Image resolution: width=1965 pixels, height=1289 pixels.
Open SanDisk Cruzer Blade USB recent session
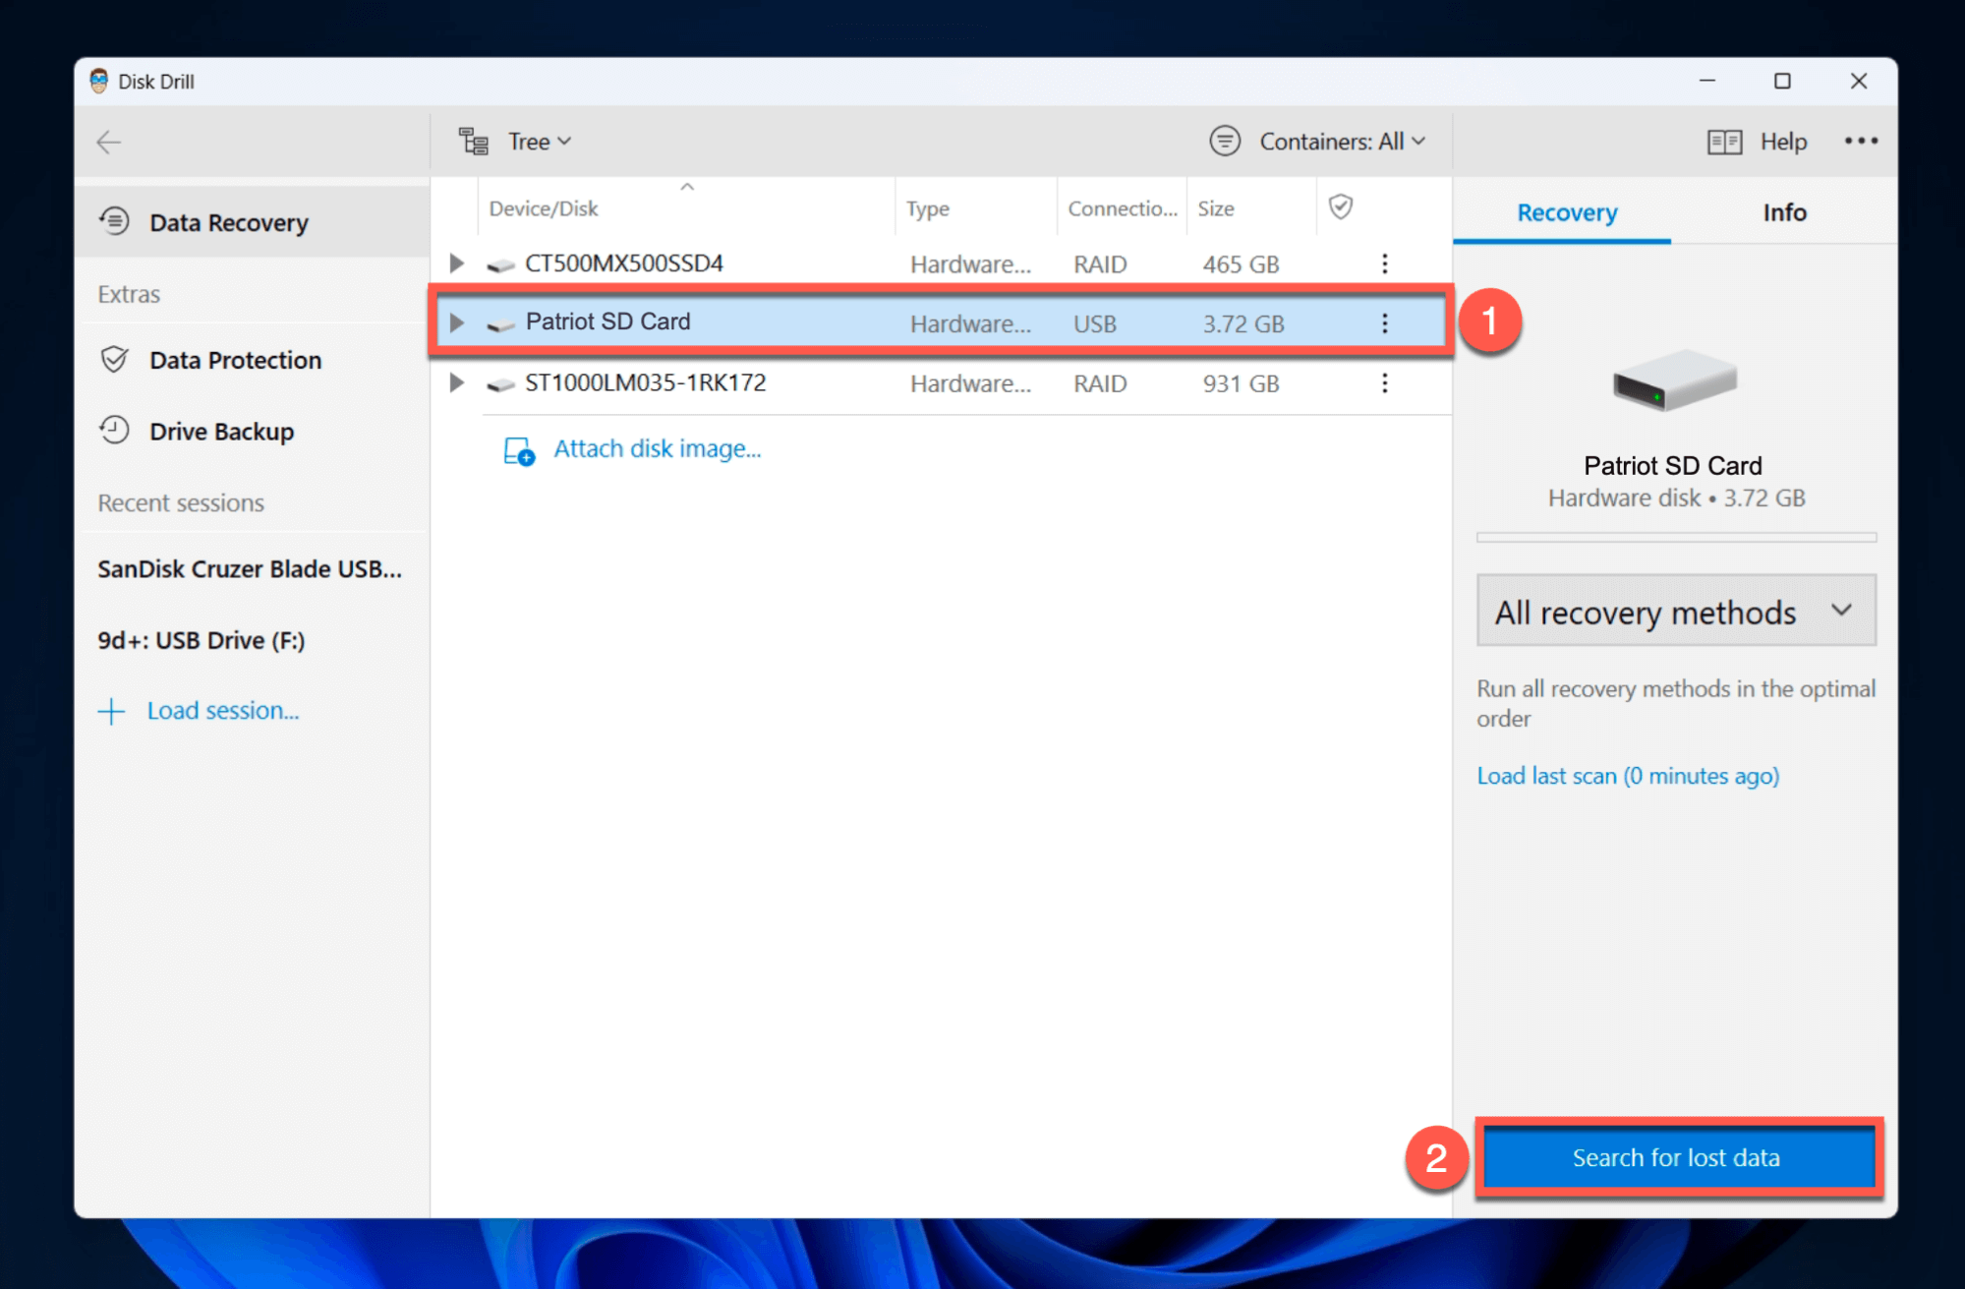tap(250, 569)
